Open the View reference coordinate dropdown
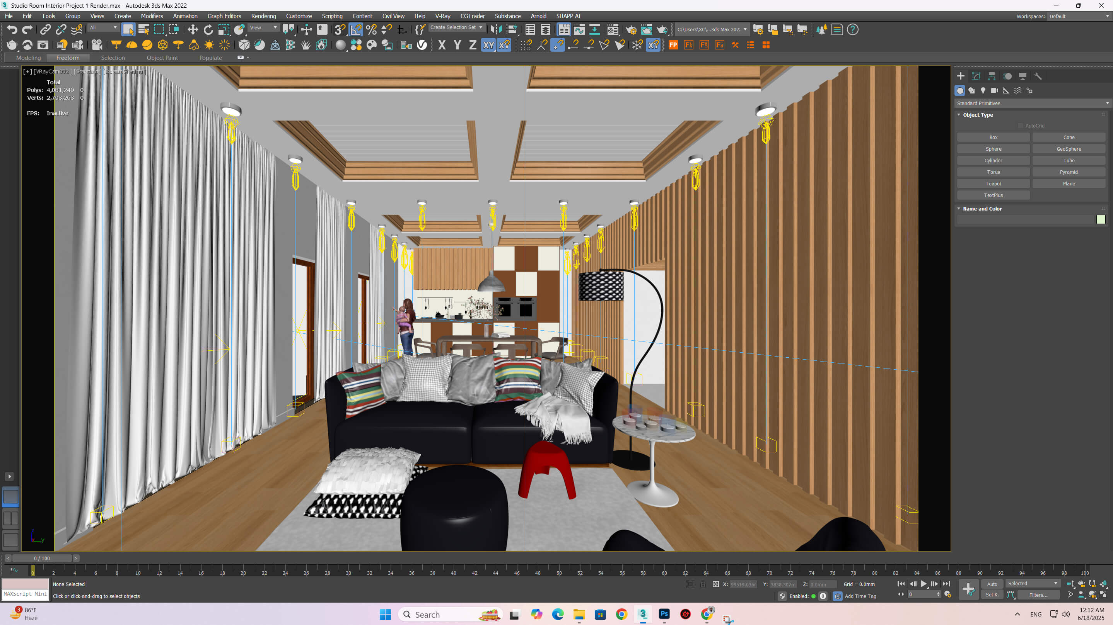Screen dimensions: 1113x625 coord(264,28)
